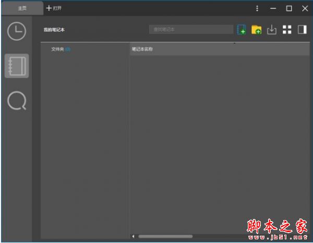Focus the notebook search input field
Viewport: 313px width, 243px height.
point(191,30)
